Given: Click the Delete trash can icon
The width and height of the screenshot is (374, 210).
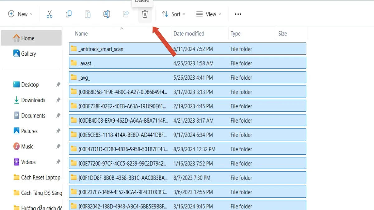Looking at the screenshot, I should 145,14.
